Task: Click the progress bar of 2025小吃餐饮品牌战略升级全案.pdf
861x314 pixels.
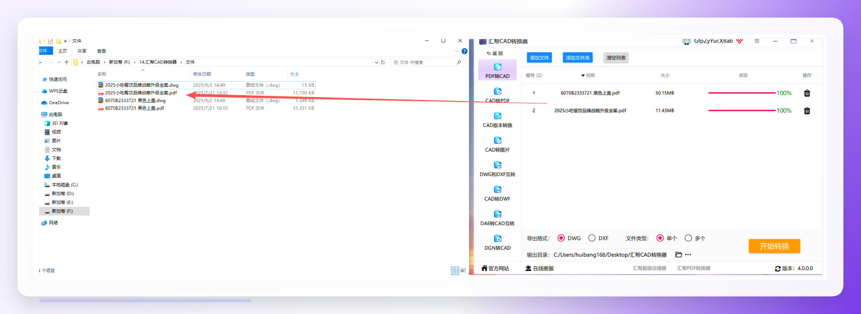Action: coord(742,110)
